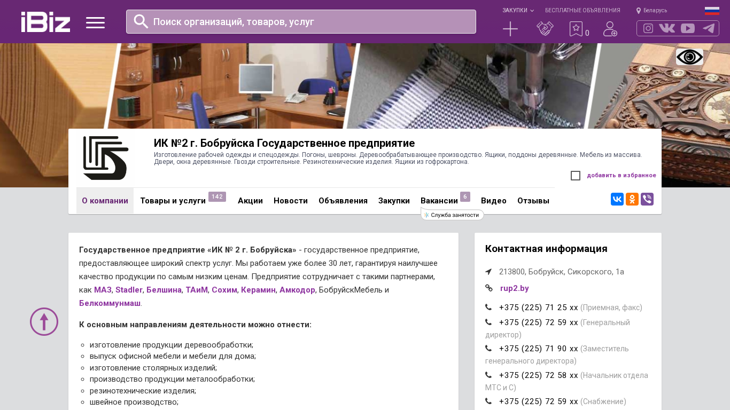Click the 142 goods count badge
This screenshot has width=730, height=410.
tap(217, 197)
